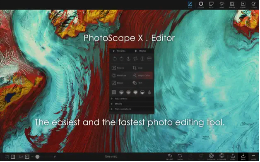Click the HDR option
The width and height of the screenshot is (260, 162).
click(x=137, y=83)
